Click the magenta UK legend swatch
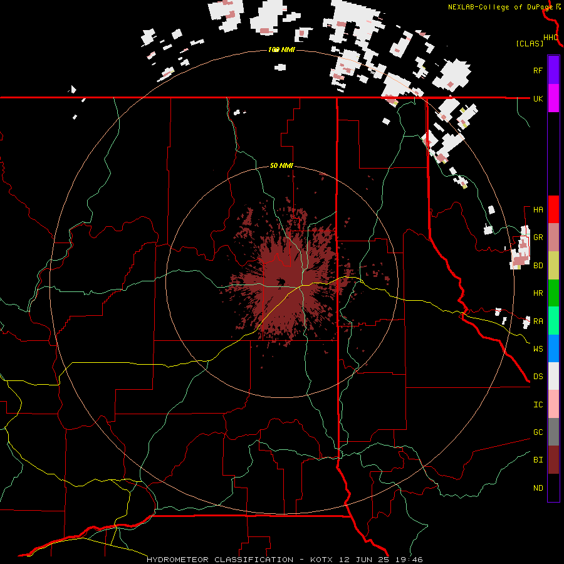 point(553,98)
